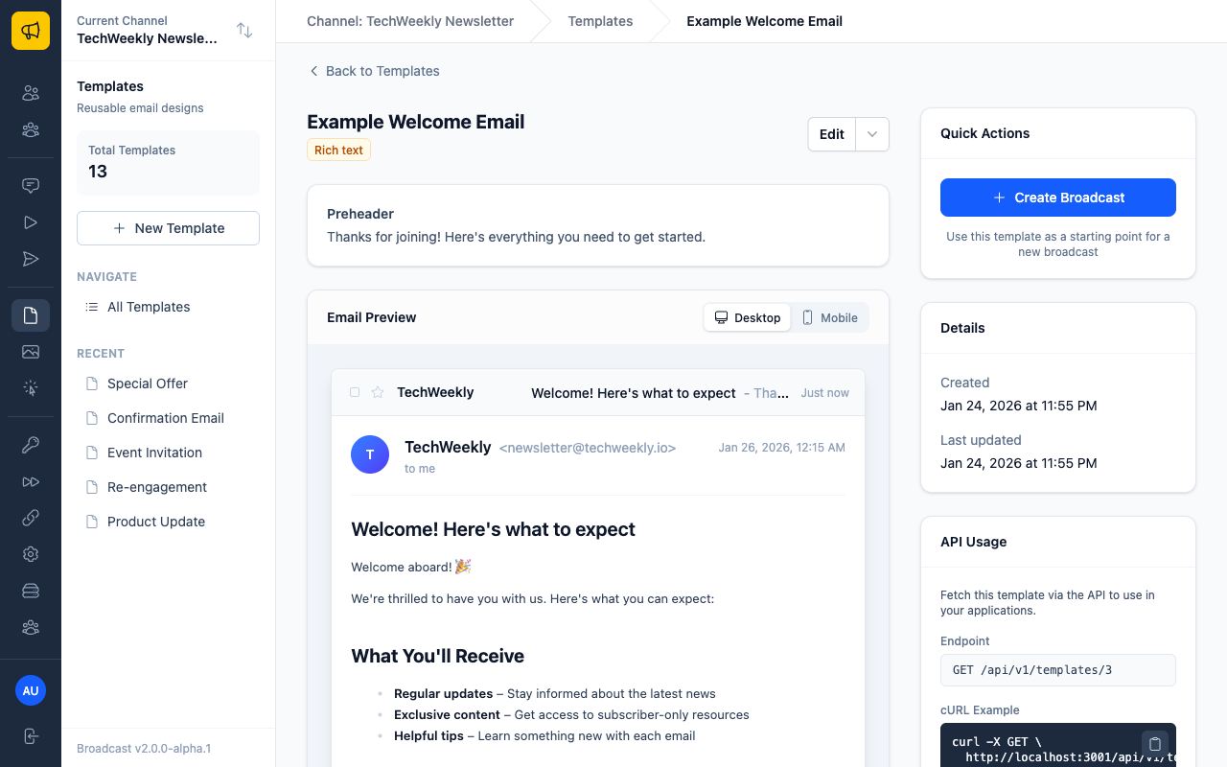The width and height of the screenshot is (1227, 767).
Task: Open All Templates in Navigate section
Action: [x=168, y=307]
